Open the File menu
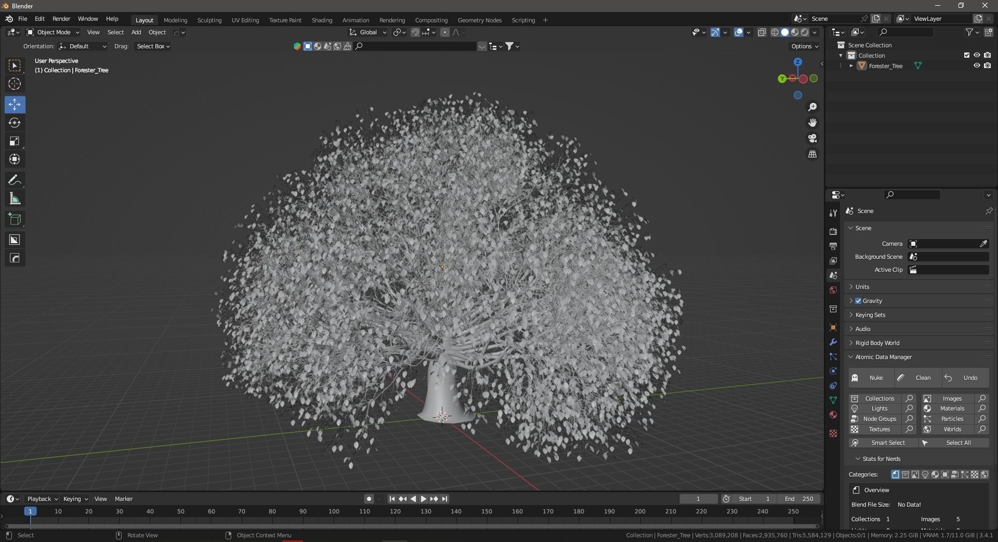Image resolution: width=998 pixels, height=542 pixels. [22, 19]
